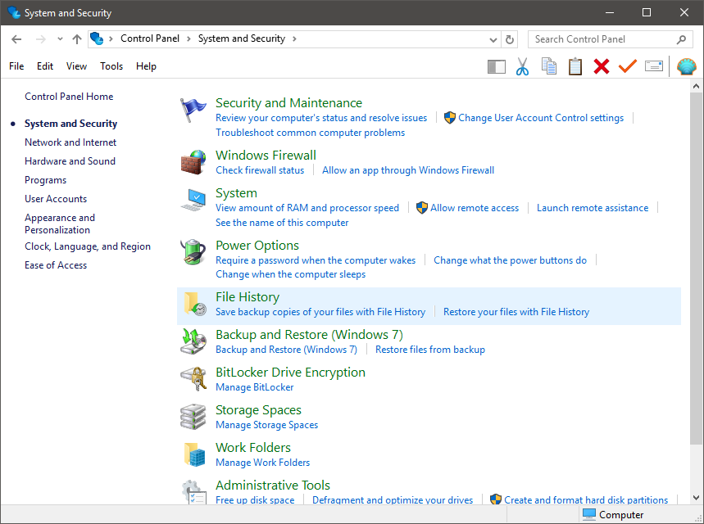Click the Administrative Tools gear icon
704x524 pixels.
pyautogui.click(x=194, y=492)
